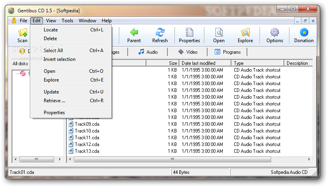Viewport: 328px width, 187px height.
Task: Minimize the inner Softpedia child window
Action: [x=297, y=21]
